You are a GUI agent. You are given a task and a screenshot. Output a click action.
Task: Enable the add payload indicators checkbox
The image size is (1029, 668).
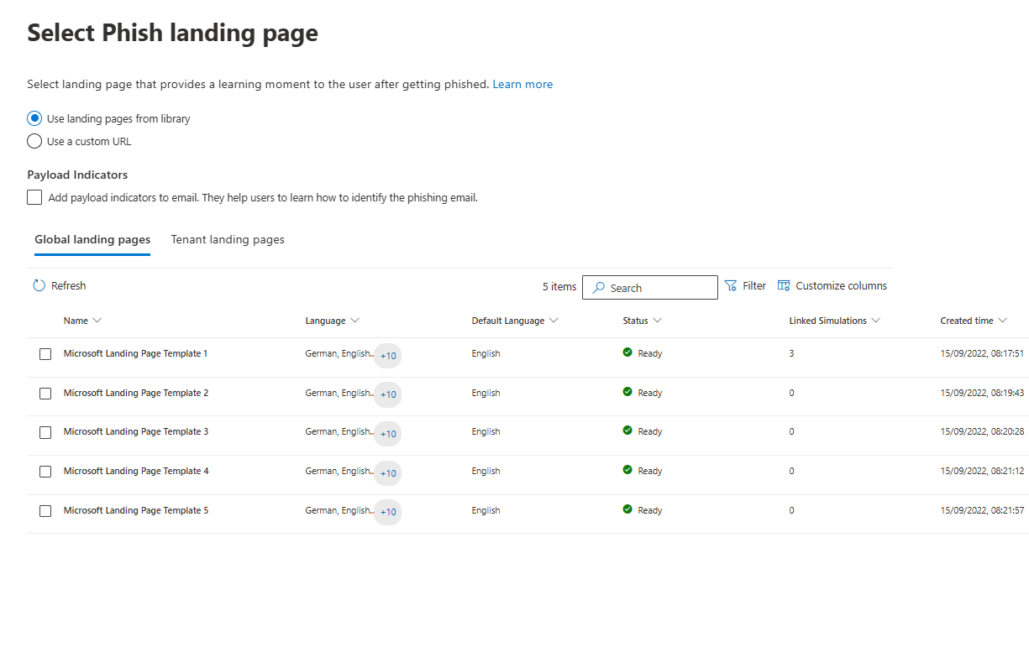[x=34, y=197]
